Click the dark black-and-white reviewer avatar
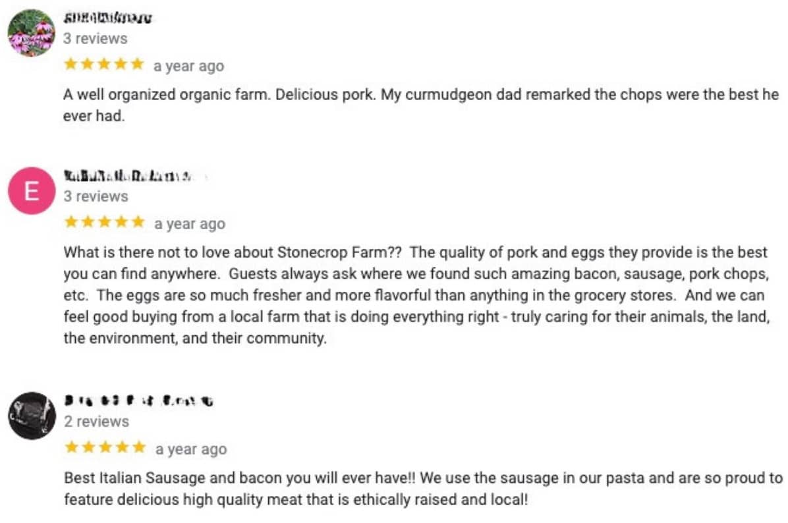The image size is (788, 523). pyautogui.click(x=32, y=416)
